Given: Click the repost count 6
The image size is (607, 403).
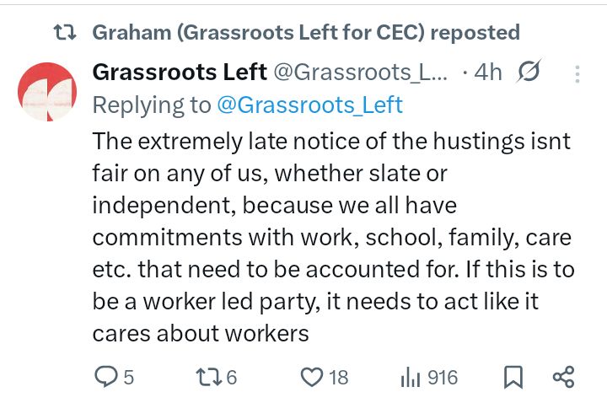Looking at the screenshot, I should pyautogui.click(x=231, y=378).
